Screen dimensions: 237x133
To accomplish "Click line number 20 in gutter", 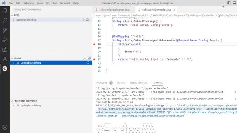I will point(99,52).
